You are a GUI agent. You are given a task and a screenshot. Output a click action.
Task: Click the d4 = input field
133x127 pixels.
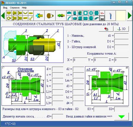[79, 103]
